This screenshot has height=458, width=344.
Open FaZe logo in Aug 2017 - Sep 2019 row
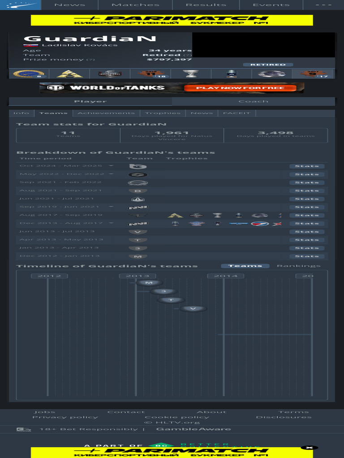pos(138,215)
